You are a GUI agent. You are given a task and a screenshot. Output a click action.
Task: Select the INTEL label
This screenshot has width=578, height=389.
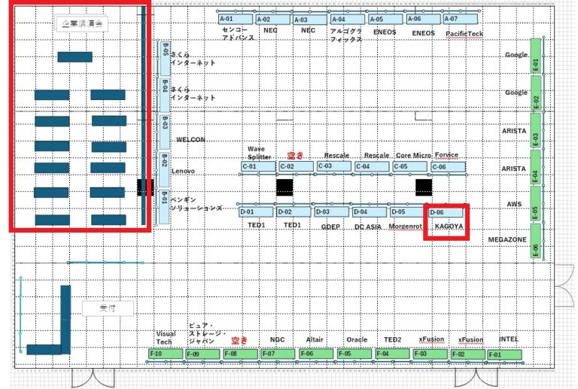[x=508, y=339]
